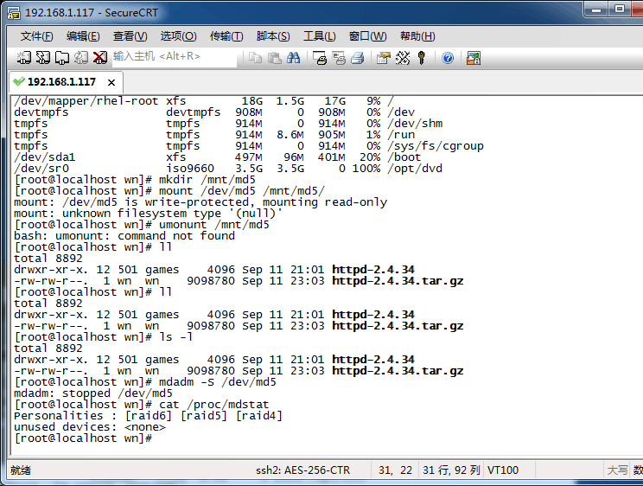Click the Quick Connect lightning icon
Image resolution: width=643 pixels, height=486 pixels.
[x=43, y=58]
